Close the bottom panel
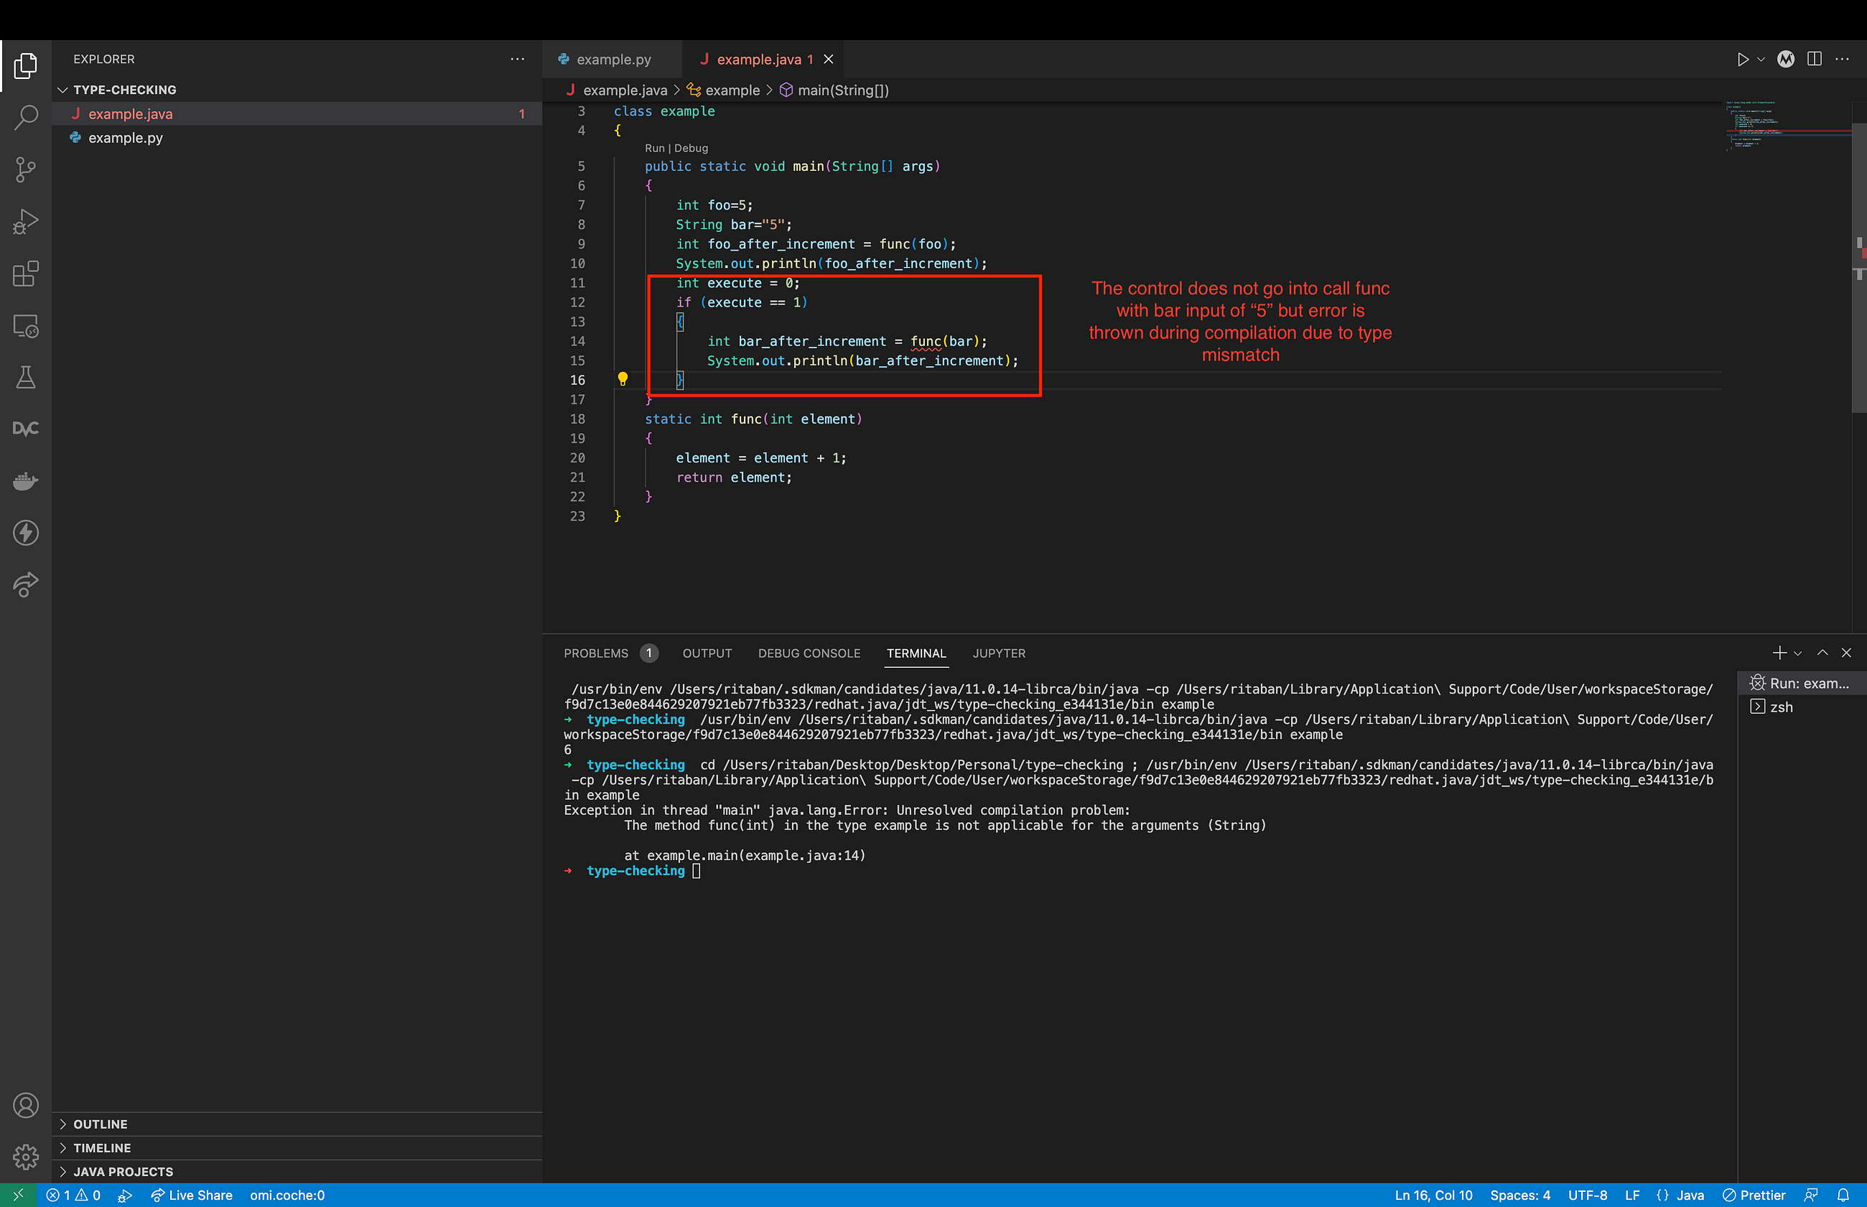 [1846, 653]
